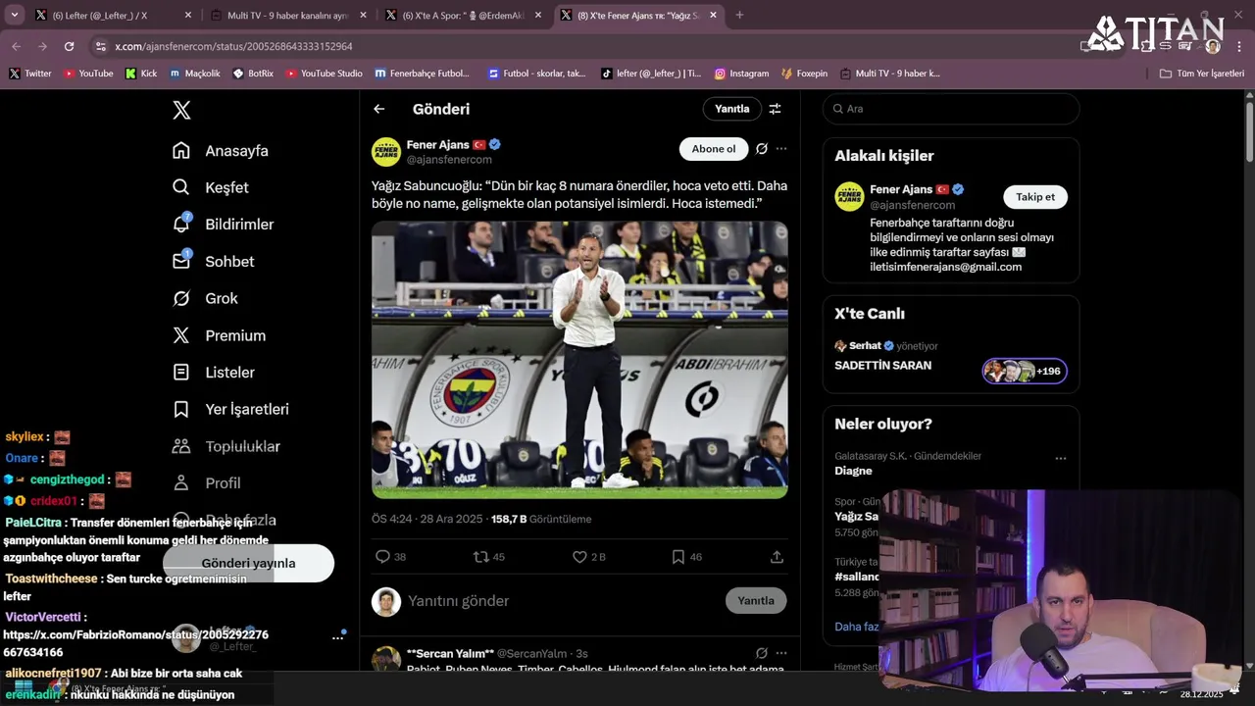Open Keşfet explore page

210,187
